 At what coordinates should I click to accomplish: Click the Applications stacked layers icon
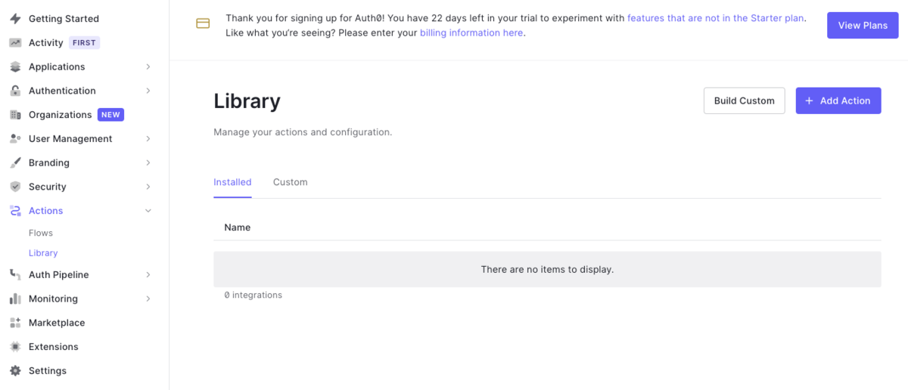15,67
